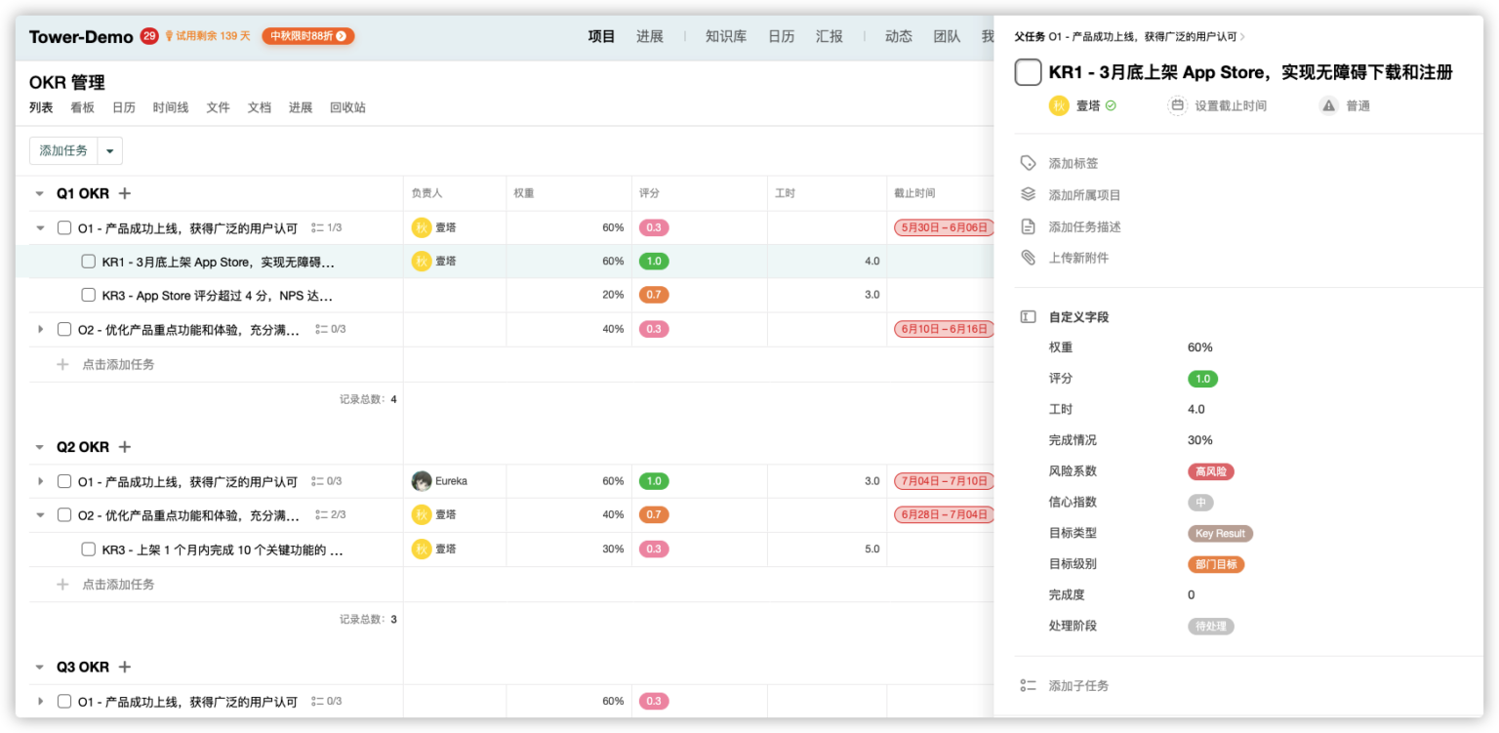Image resolution: width=1499 pixels, height=733 pixels.
Task: Click the 添加所属项目 stack icon
Action: [x=1028, y=194]
